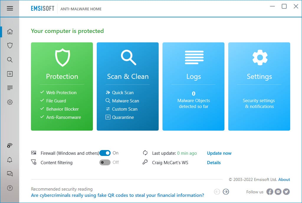Click the Scan & Clean tile heading
The width and height of the screenshot is (302, 203).
[x=128, y=76]
